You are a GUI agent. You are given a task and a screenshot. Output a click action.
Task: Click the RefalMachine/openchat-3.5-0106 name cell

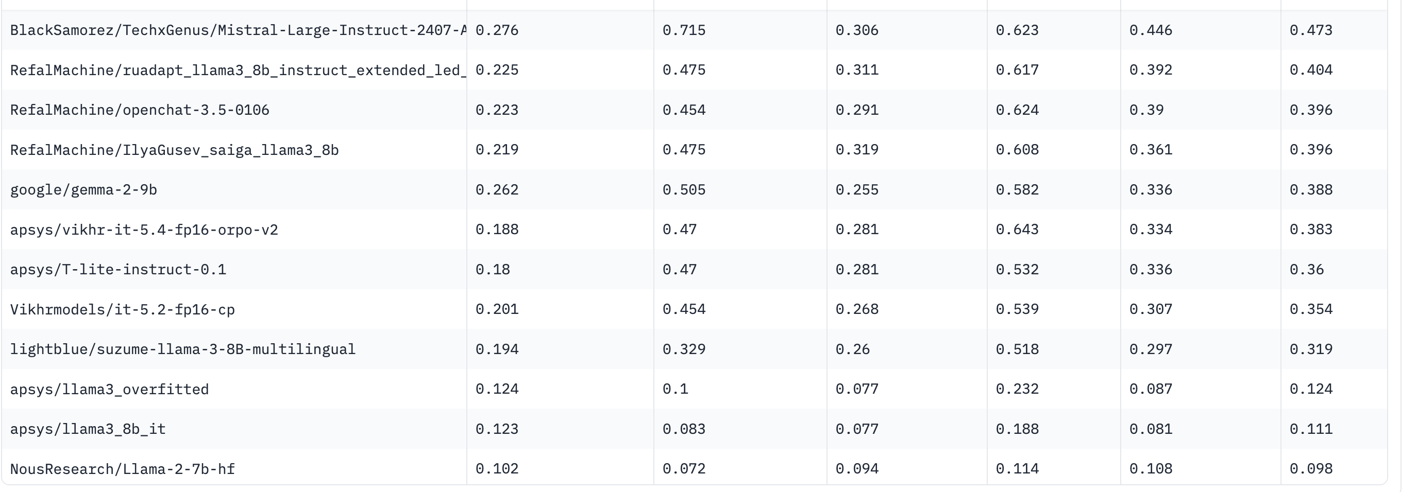140,110
